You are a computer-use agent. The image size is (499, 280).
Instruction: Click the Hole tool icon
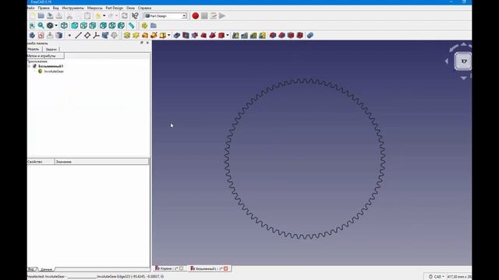click(186, 35)
